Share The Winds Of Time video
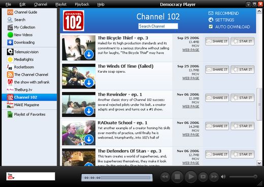The image size is (264, 187). 217,70
